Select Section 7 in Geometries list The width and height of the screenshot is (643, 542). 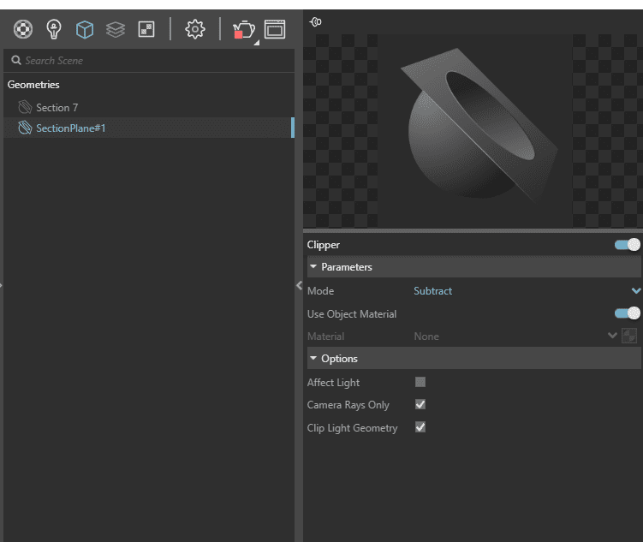pos(57,108)
